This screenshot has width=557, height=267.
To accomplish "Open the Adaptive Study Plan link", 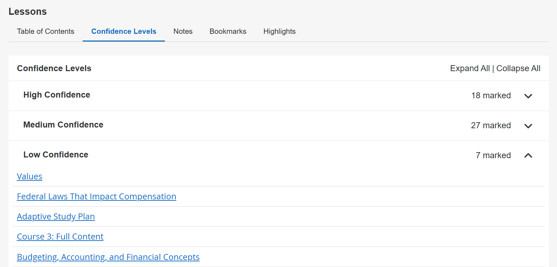I will pos(56,217).
